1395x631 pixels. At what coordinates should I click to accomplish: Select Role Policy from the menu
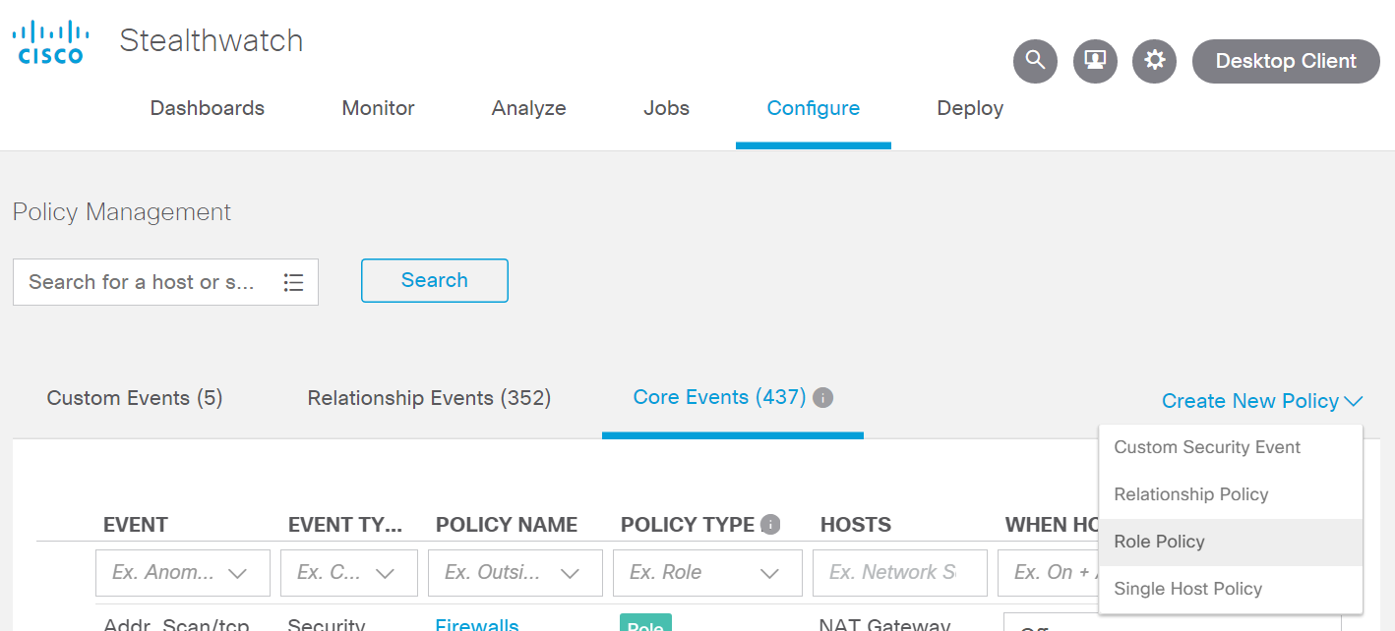1231,542
